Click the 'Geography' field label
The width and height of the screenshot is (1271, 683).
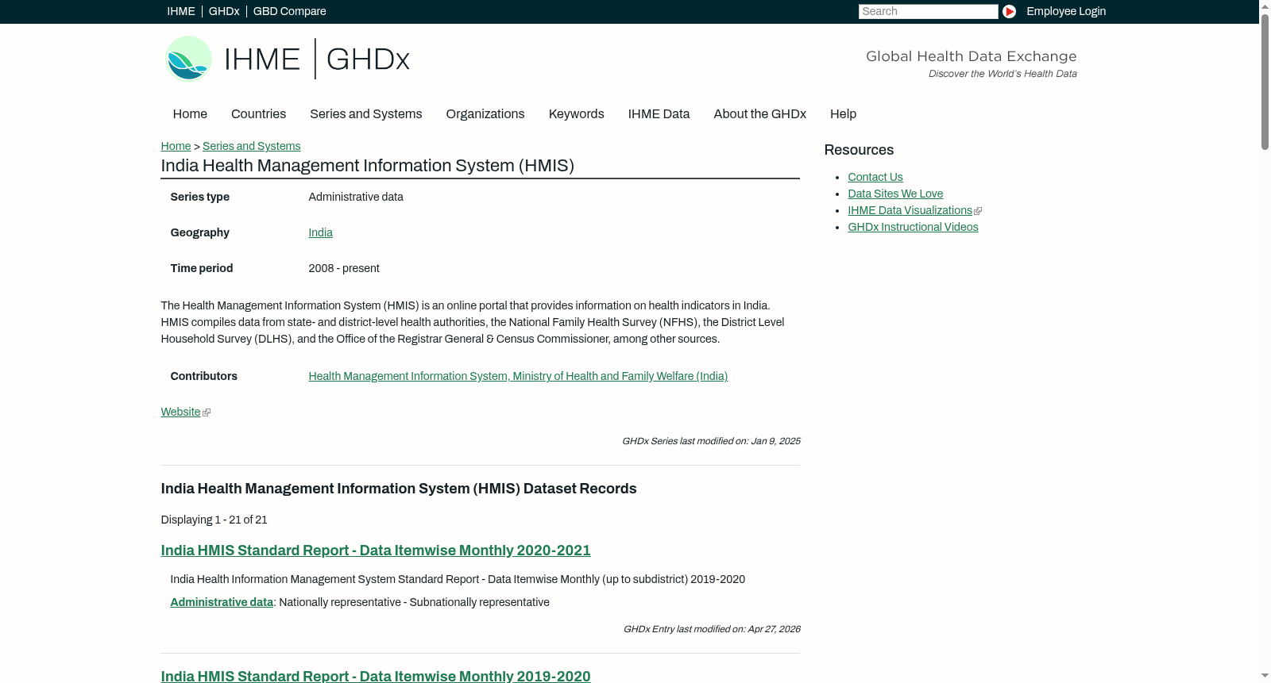pos(200,232)
